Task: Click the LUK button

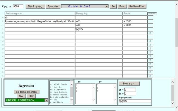Action: point(31,96)
